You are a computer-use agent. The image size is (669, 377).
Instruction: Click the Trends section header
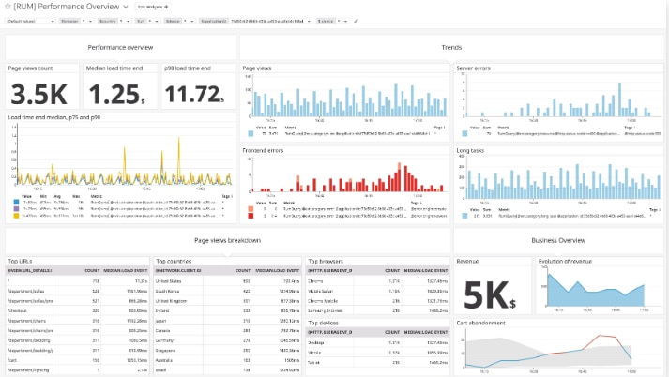pyautogui.click(x=451, y=47)
